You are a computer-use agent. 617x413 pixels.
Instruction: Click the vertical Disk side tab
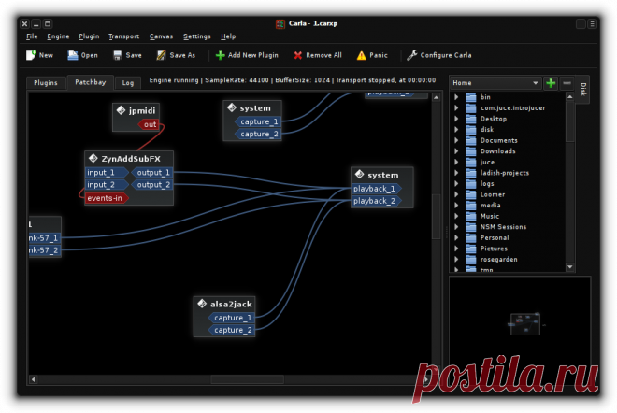(583, 90)
